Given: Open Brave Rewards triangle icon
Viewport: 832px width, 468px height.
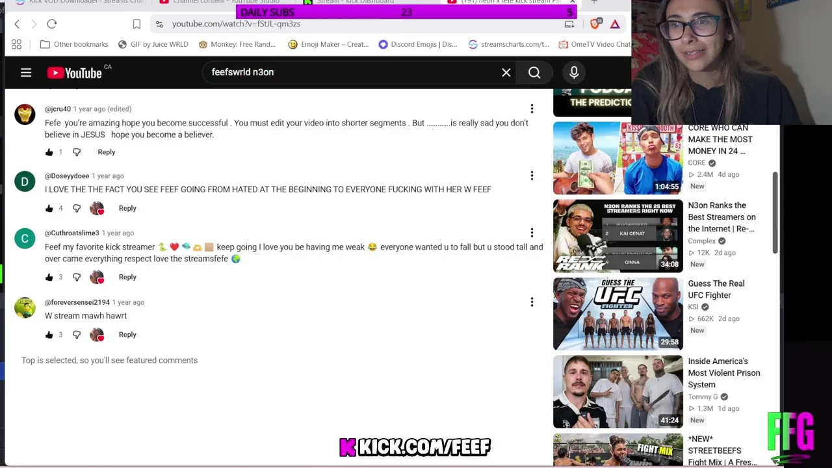Looking at the screenshot, I should [615, 24].
